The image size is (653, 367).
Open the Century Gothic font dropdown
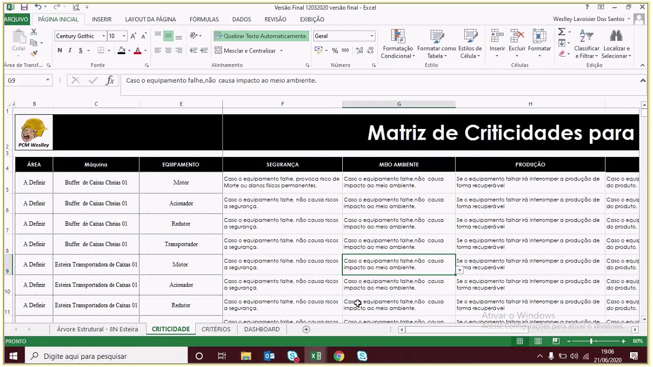coord(104,36)
